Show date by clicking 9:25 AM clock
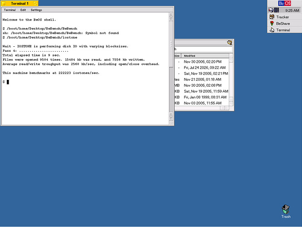Viewport: 302px width, 227px height. (x=292, y=10)
